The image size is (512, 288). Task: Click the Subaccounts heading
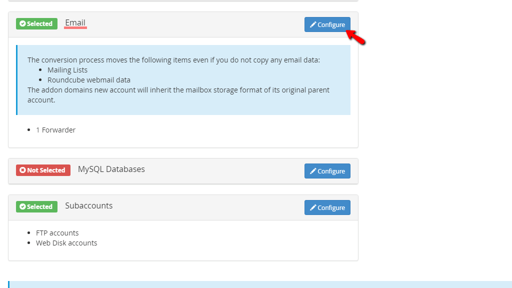[x=89, y=205]
